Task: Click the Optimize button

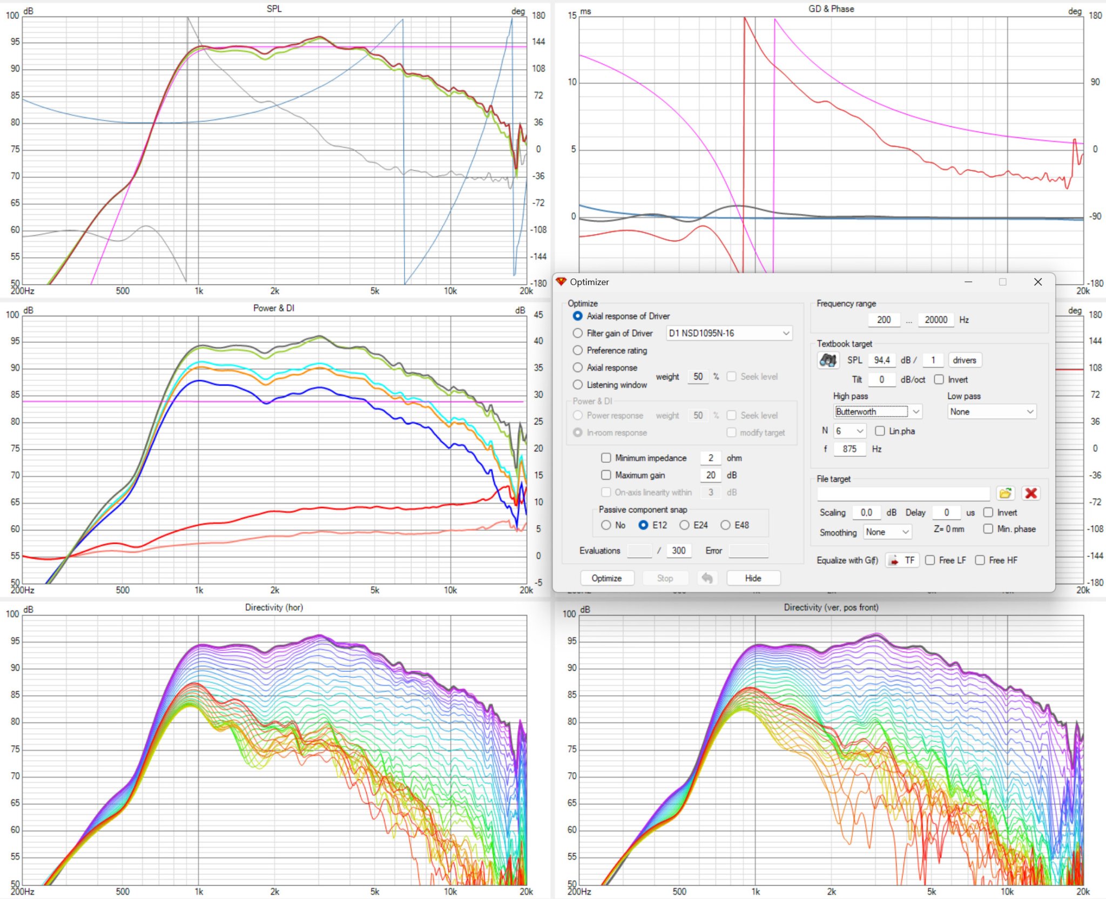Action: coord(606,578)
